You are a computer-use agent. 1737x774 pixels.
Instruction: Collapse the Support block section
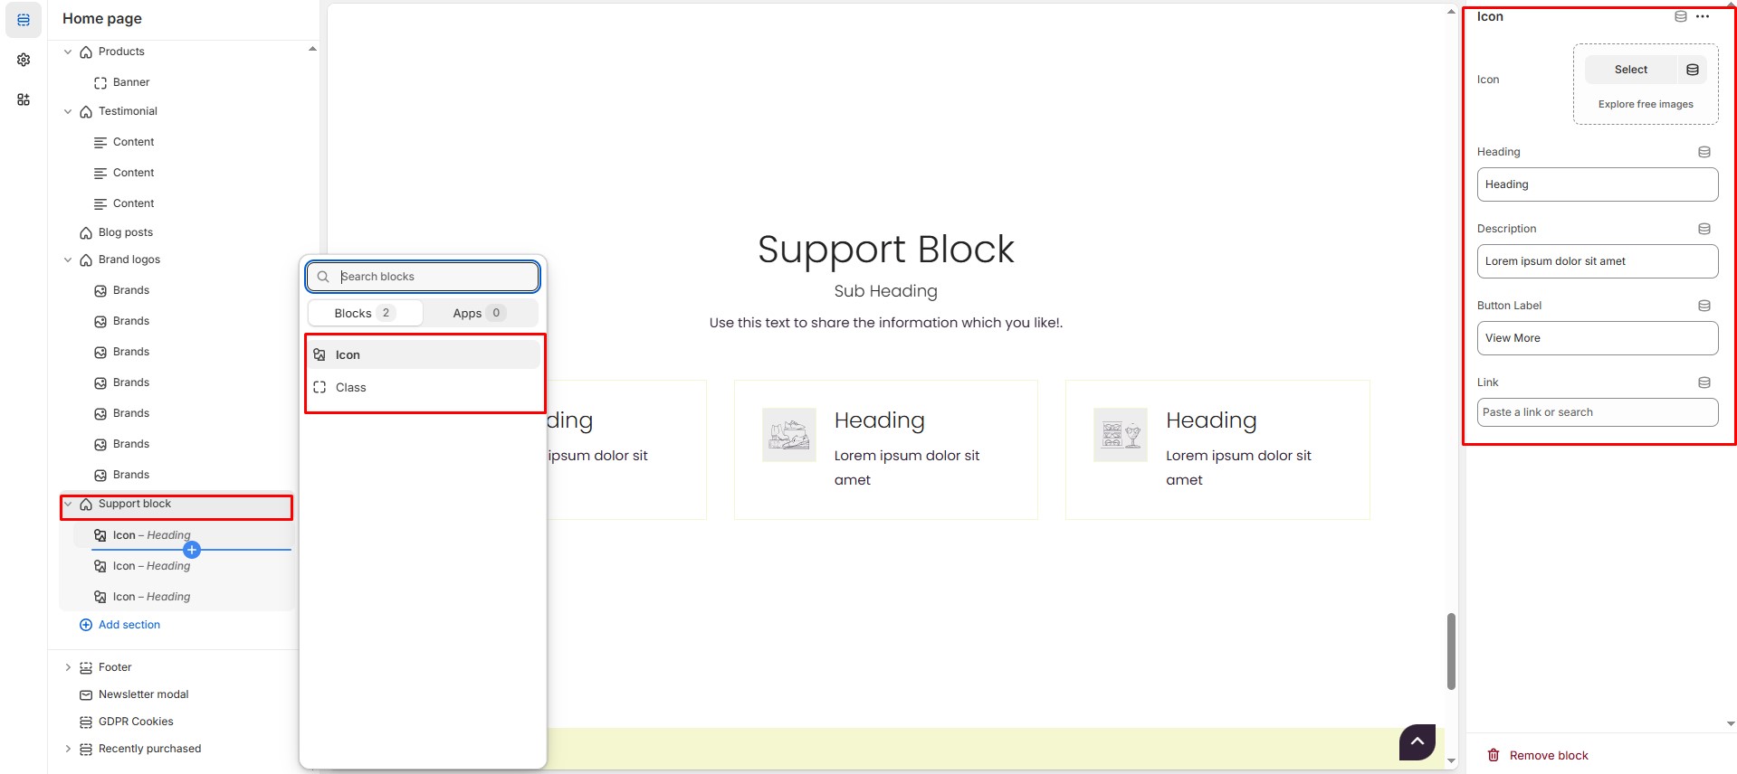click(x=68, y=505)
